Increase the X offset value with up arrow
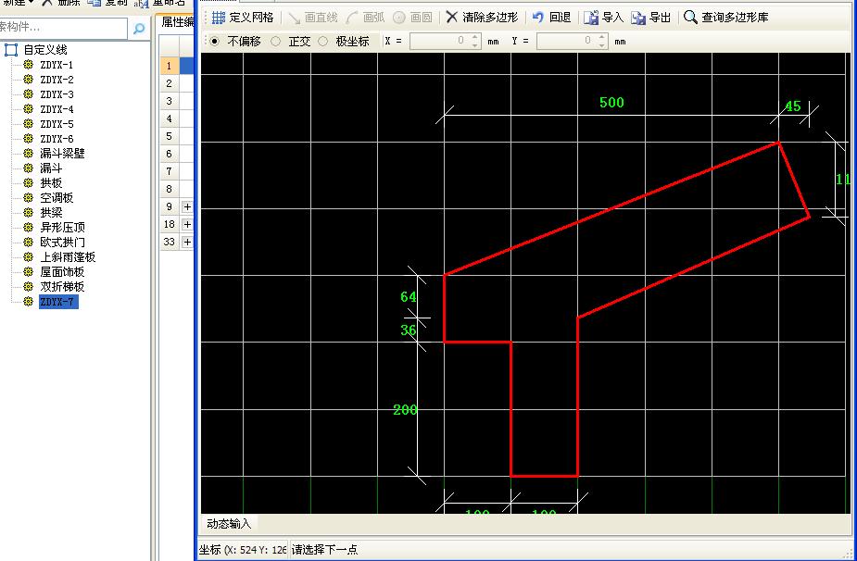 click(x=475, y=38)
